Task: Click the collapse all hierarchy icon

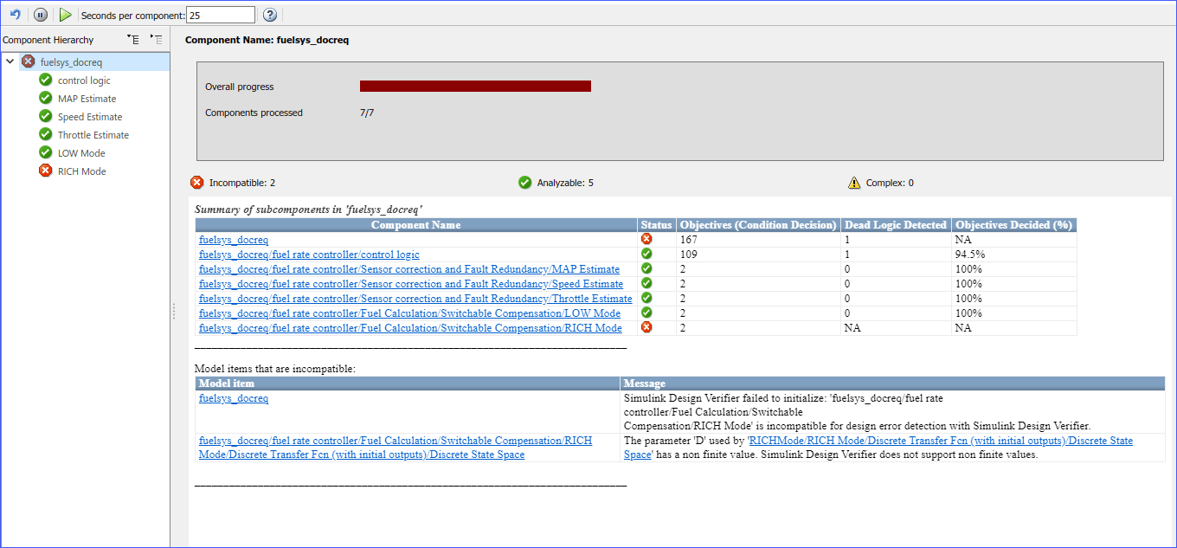Action: point(156,39)
